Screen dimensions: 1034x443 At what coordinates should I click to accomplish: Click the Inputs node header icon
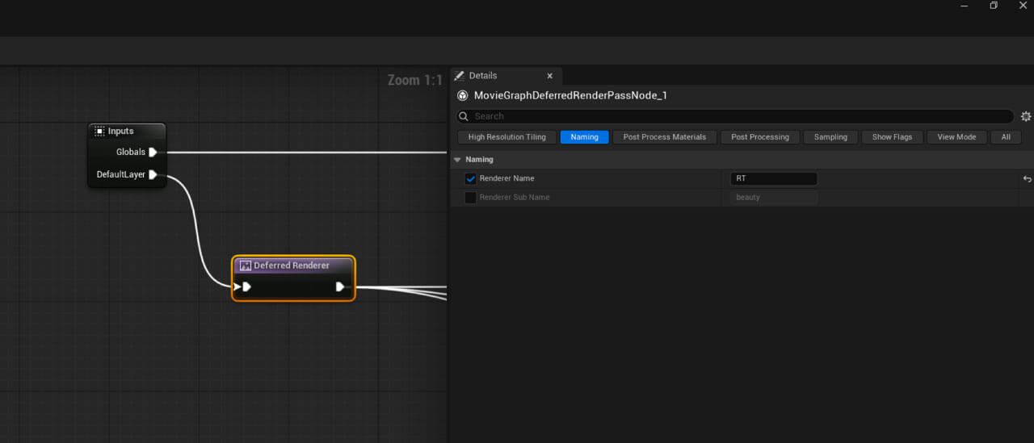click(x=99, y=132)
